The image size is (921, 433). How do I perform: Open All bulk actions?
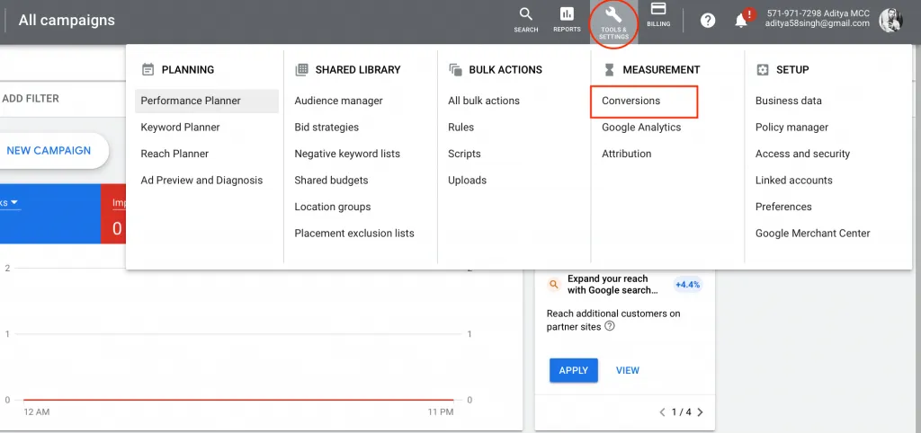point(484,101)
